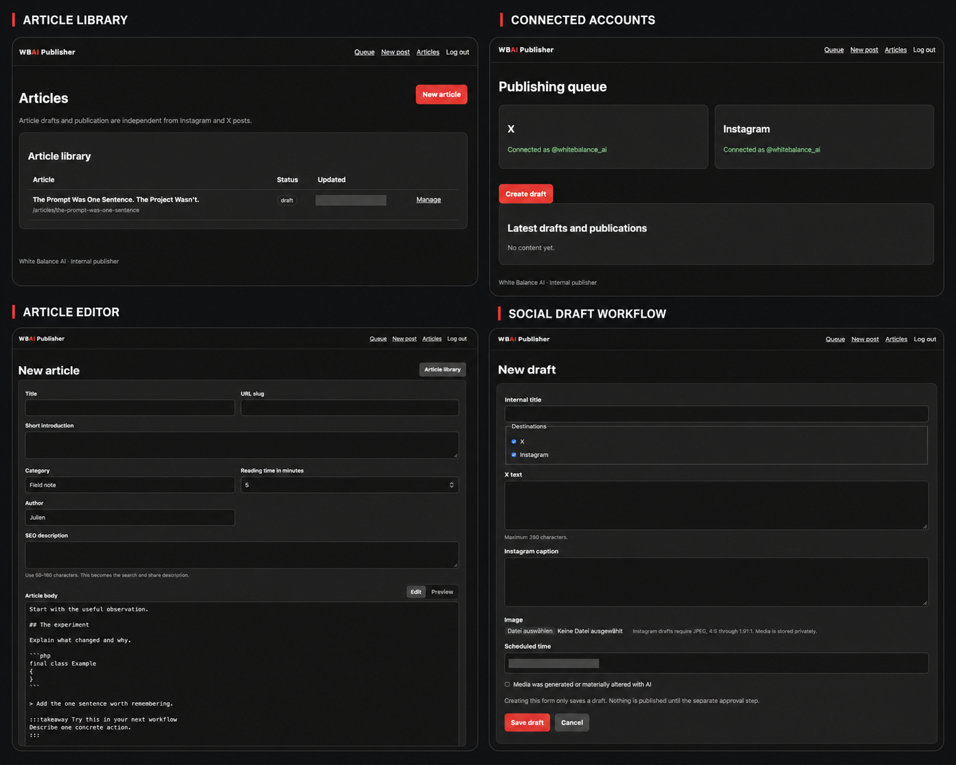Focus the X text textarea
The height and width of the screenshot is (765, 956).
coord(717,505)
